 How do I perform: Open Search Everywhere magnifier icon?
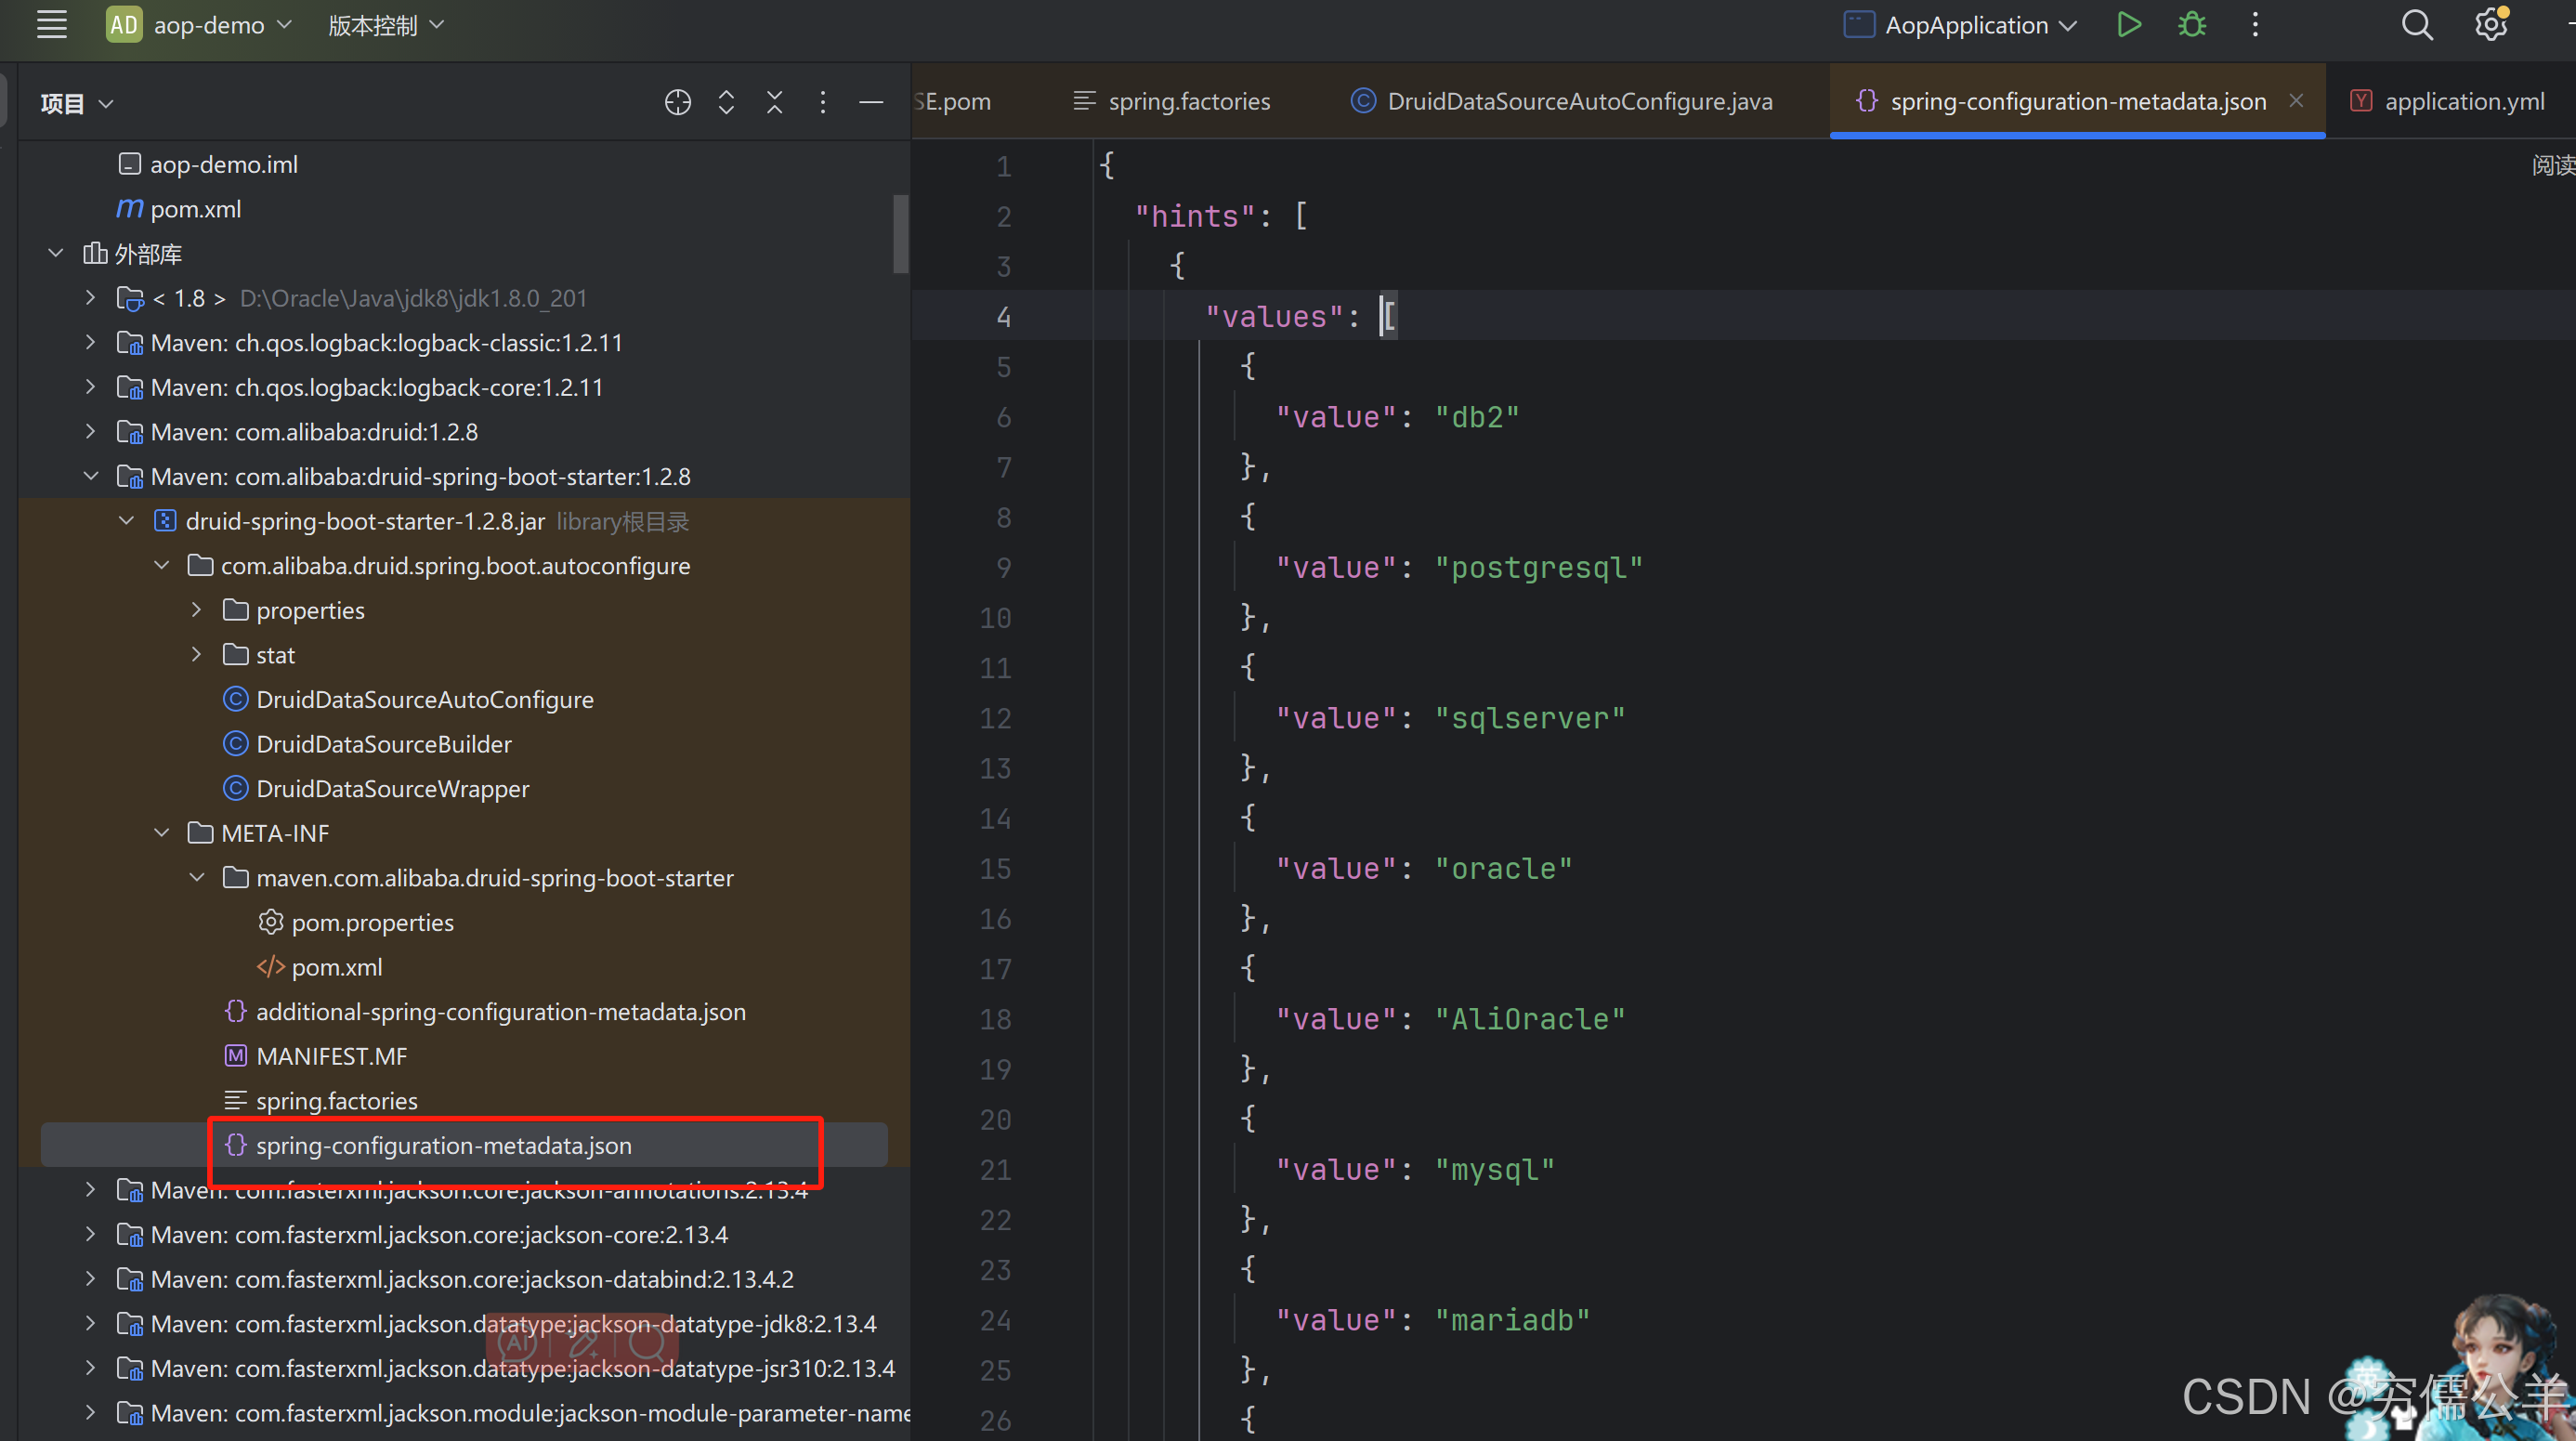click(x=2417, y=25)
